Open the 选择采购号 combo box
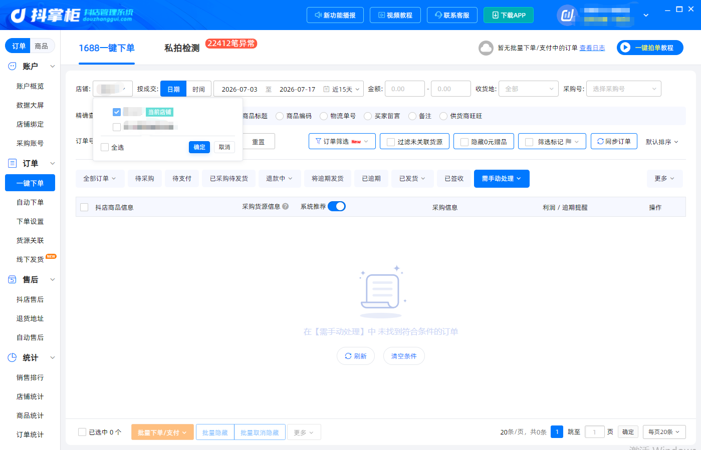The image size is (701, 450). pyautogui.click(x=624, y=89)
